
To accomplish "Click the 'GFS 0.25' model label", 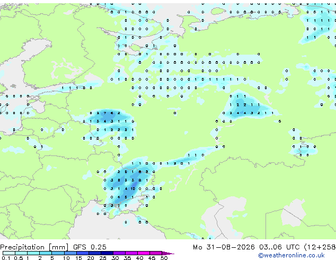I will (x=90, y=247).
